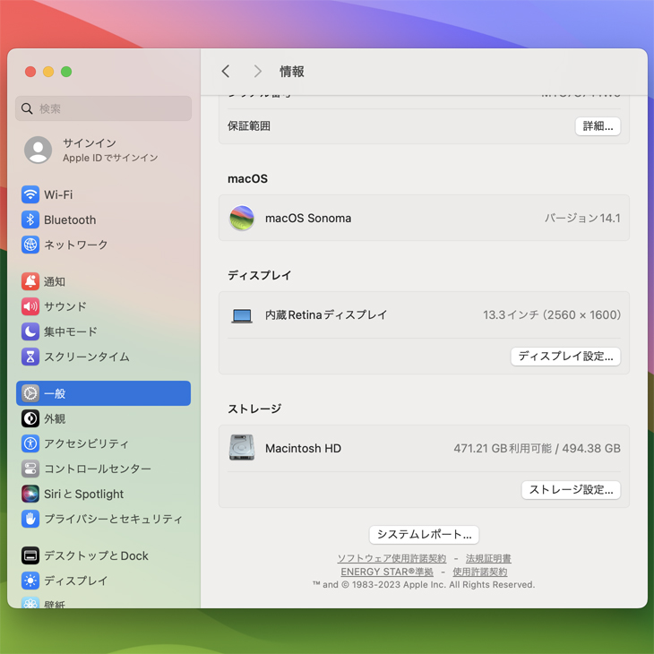Click the green zoom window button
This screenshot has height=654, width=654.
66,72
